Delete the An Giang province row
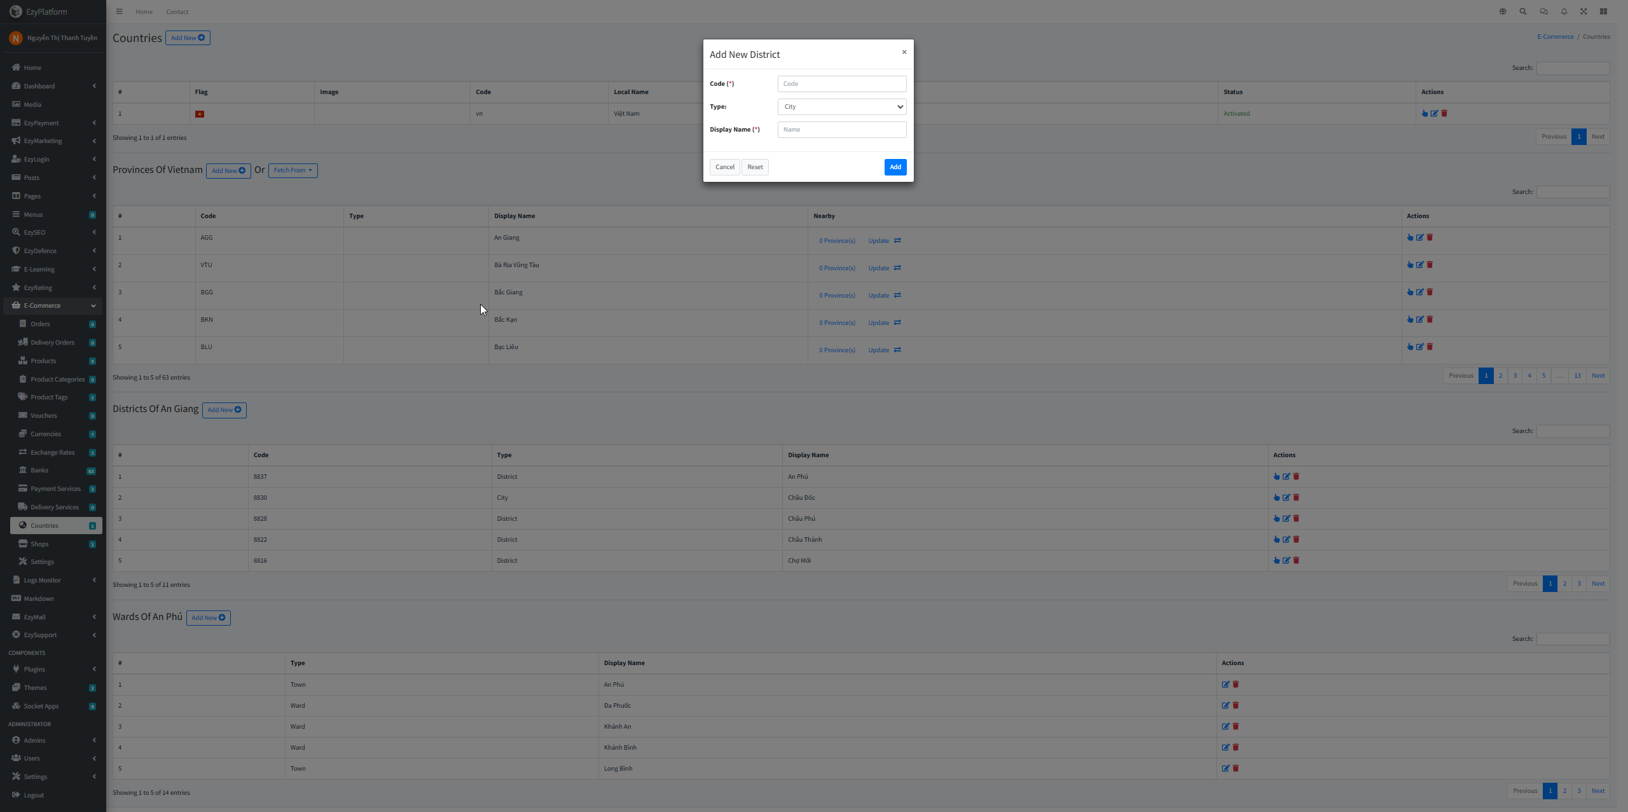This screenshot has width=1628, height=812. [x=1430, y=237]
